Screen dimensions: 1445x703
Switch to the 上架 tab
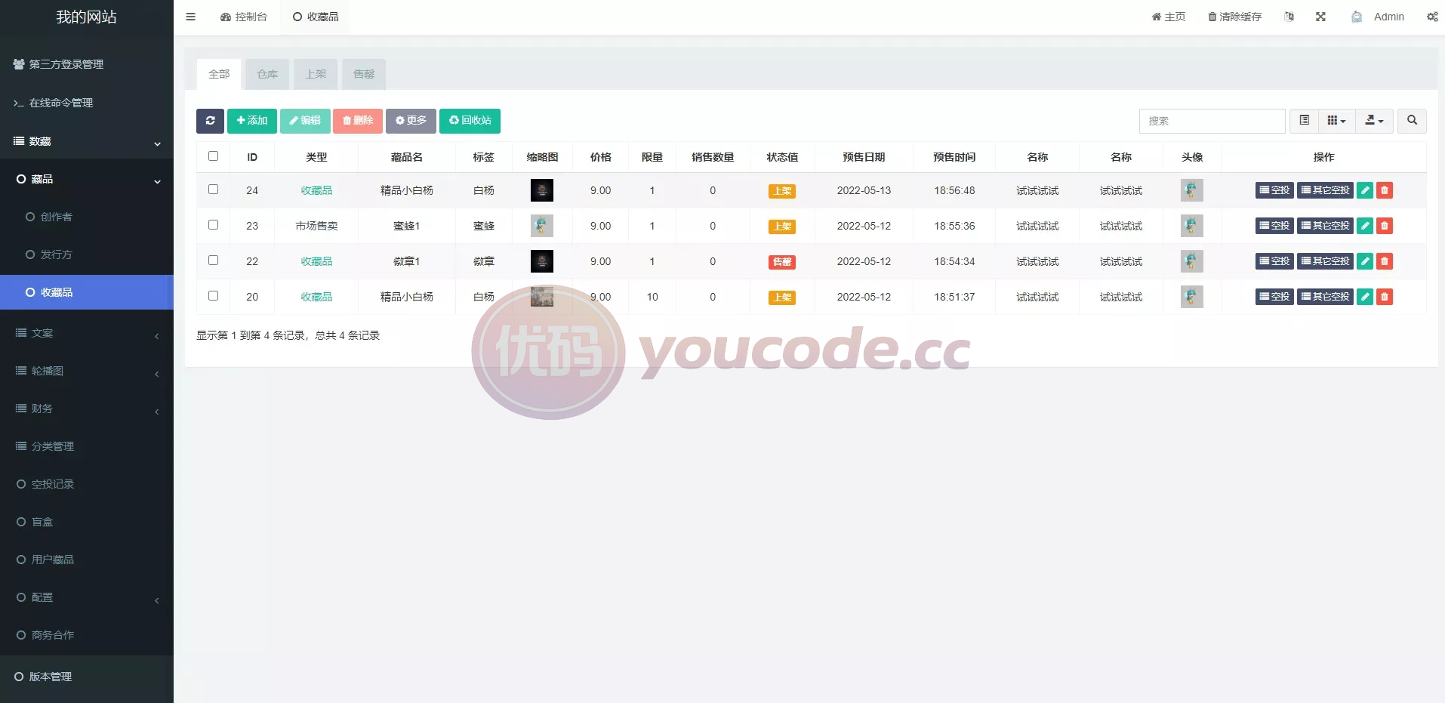(x=316, y=74)
